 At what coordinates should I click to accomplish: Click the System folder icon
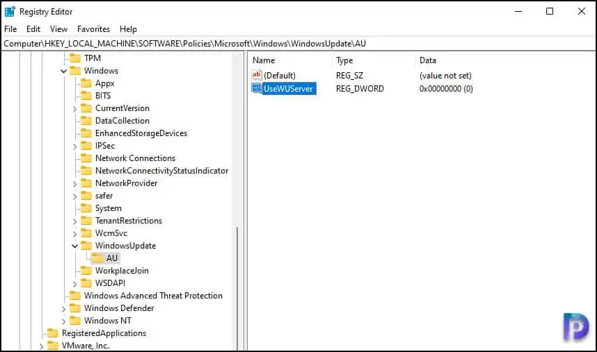pos(86,208)
